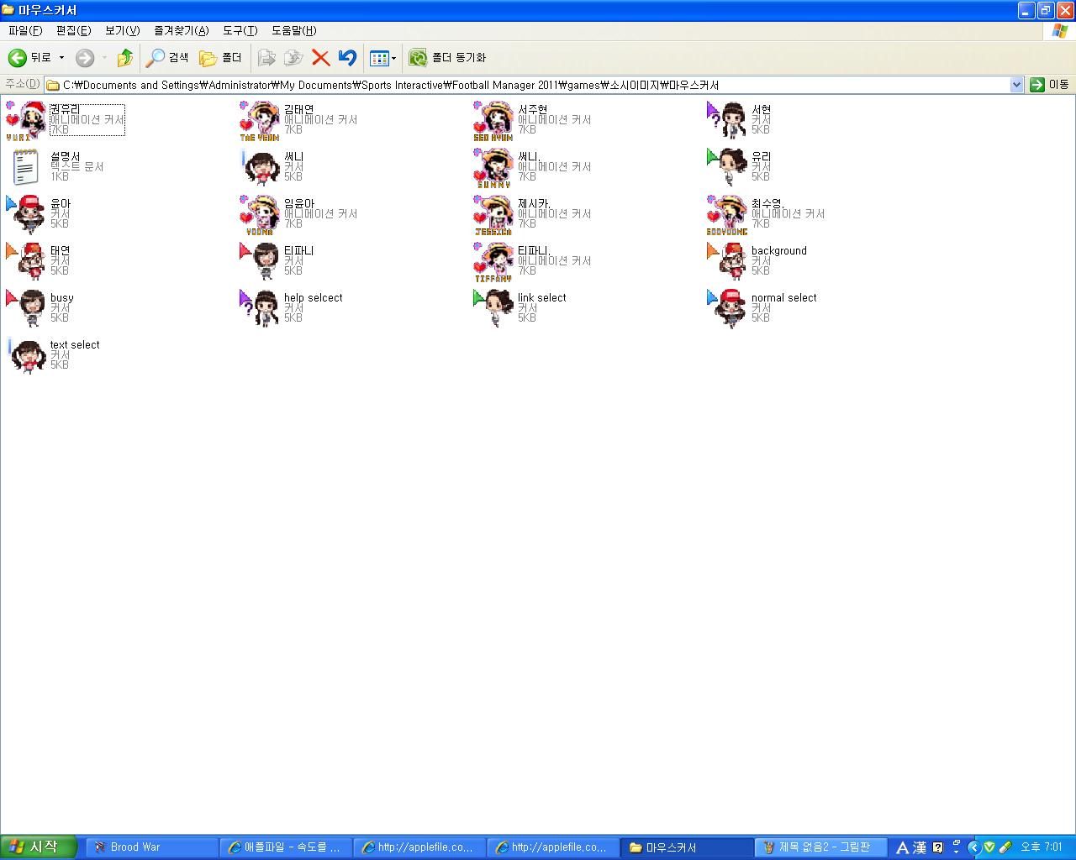Click inside the address path field

pos(504,85)
